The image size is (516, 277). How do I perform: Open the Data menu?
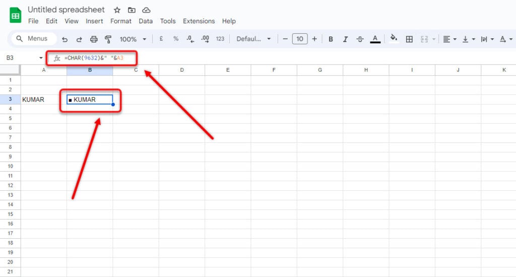146,21
